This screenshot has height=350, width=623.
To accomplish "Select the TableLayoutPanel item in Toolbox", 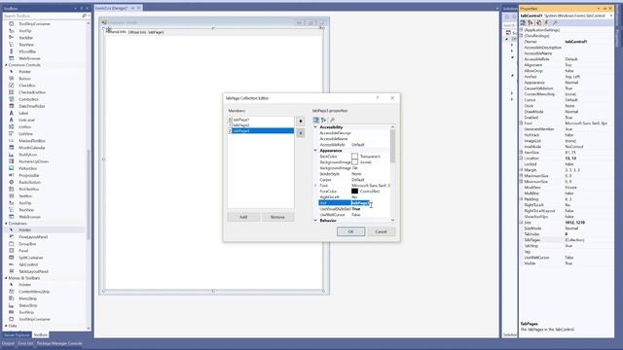I will (33, 271).
